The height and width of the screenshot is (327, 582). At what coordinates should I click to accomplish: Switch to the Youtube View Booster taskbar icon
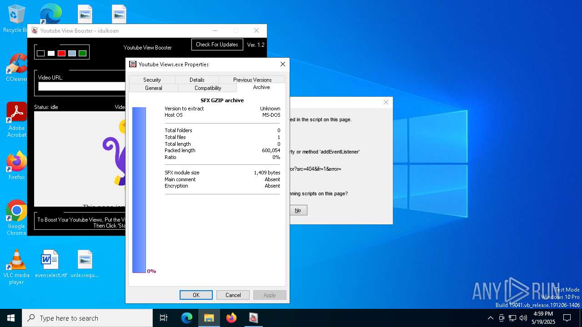[x=253, y=318]
